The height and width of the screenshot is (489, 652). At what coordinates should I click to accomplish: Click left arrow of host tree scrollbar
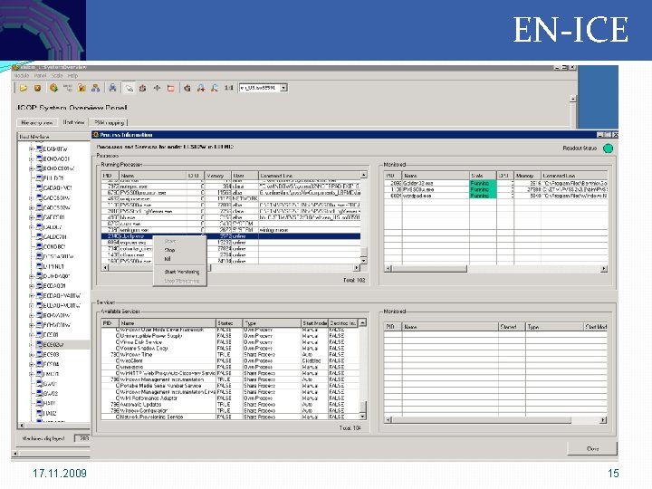22,426
